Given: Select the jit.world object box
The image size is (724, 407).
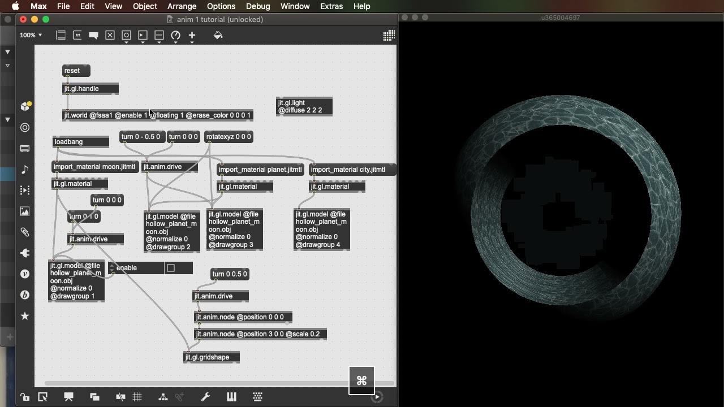Looking at the screenshot, I should [x=157, y=115].
